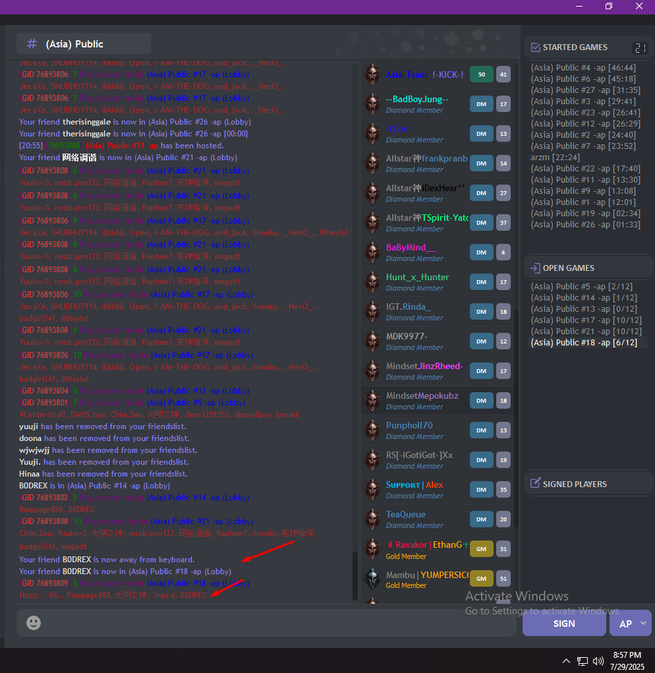Click DM badge for Support | Alex
This screenshot has width=655, height=673.
(481, 490)
